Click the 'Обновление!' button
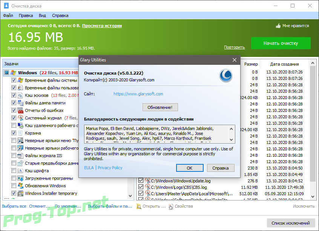This screenshot has height=231, width=319. pyautogui.click(x=160, y=107)
